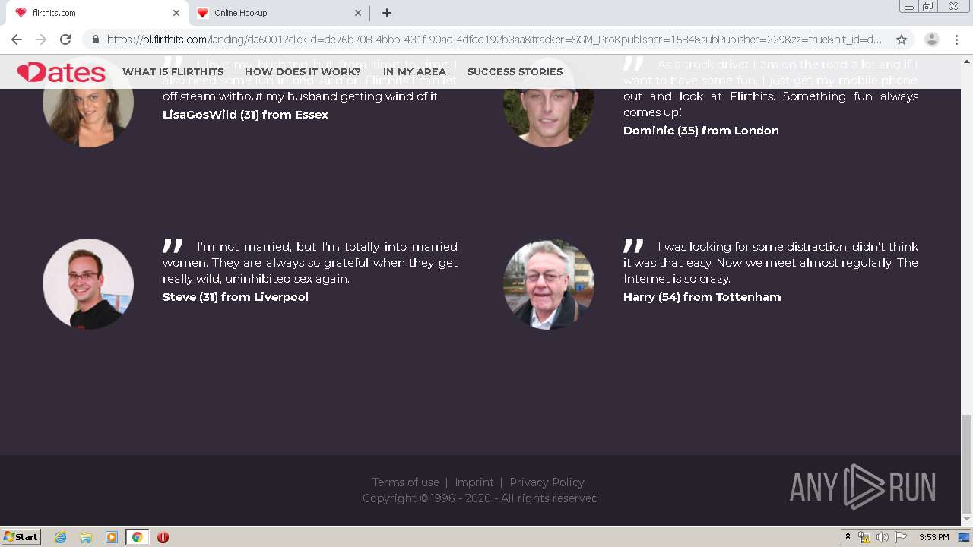973x547 pixels.
Task: Select IN MY AREA menu item
Action: click(x=414, y=72)
